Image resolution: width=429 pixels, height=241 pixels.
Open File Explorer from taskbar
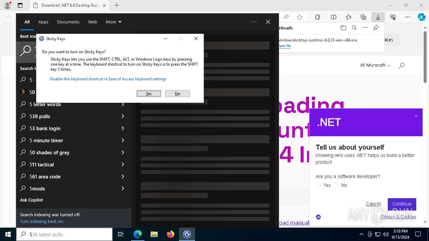coord(154,234)
